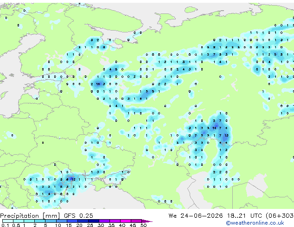The width and height of the screenshot is (294, 227).
Task: Click the "Precipitation [mm]" title text
Action: [x=30, y=216]
